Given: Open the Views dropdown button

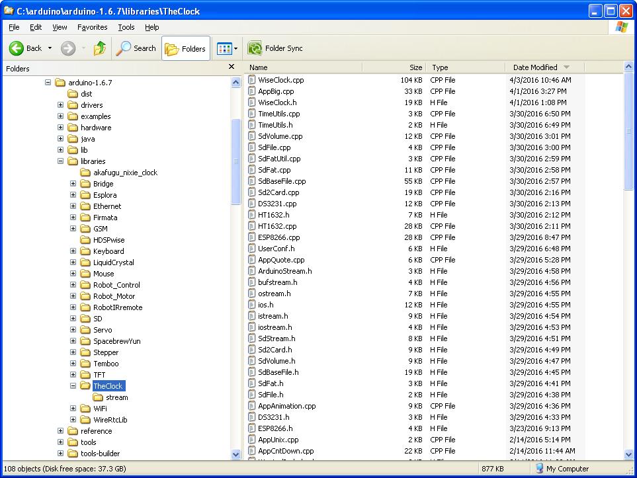Looking at the screenshot, I should (227, 49).
